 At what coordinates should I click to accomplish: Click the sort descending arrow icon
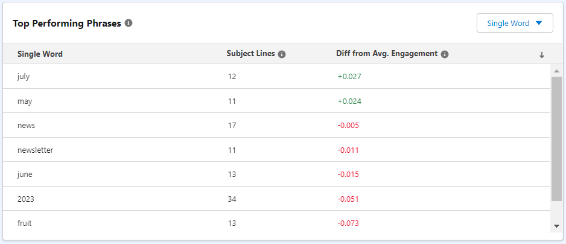pos(541,55)
